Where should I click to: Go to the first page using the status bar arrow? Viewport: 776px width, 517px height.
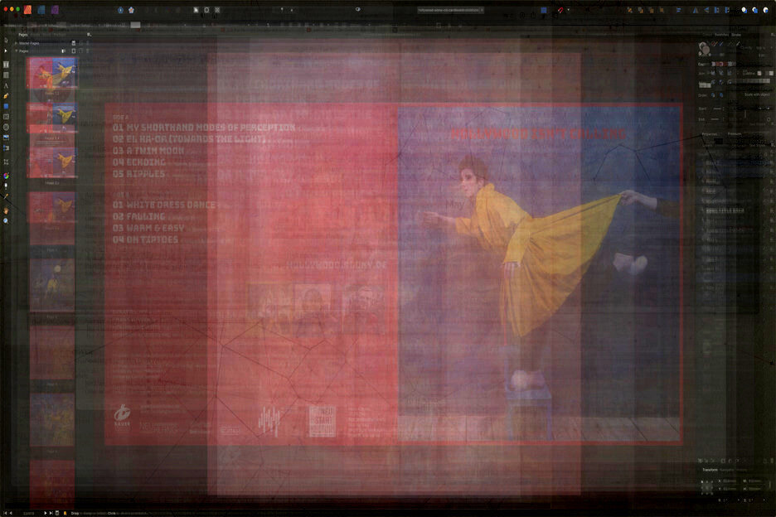[x=7, y=513]
